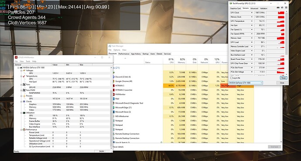Image resolution: width=301 pixels, height=161 pixels.
Task: Collapse NVIDIA GeForce GTX 1080 tree node in HWMonitor
Action: [18, 67]
